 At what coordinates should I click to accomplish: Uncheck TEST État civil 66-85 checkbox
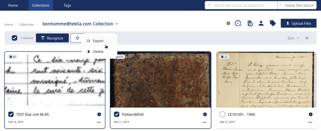coord(11,114)
